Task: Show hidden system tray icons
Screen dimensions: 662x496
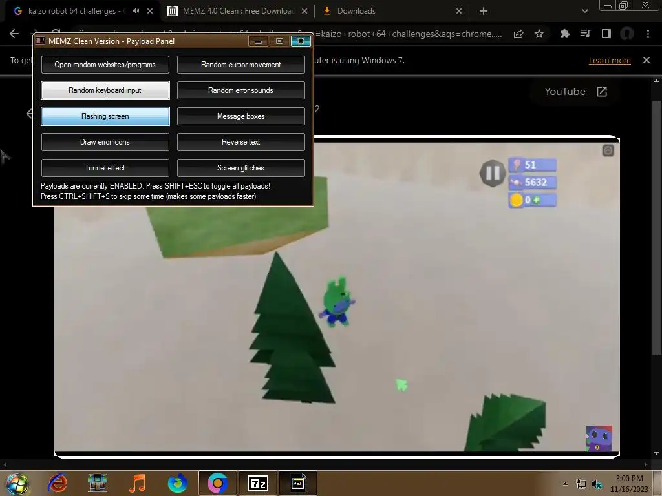Action: click(x=565, y=484)
